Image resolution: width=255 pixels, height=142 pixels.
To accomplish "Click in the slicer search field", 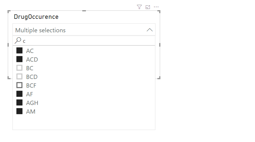I will 87,41.
